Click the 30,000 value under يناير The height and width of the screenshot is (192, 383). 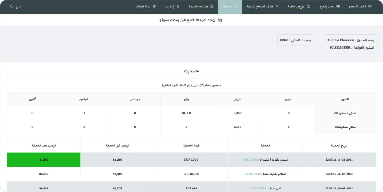pyautogui.click(x=186, y=113)
